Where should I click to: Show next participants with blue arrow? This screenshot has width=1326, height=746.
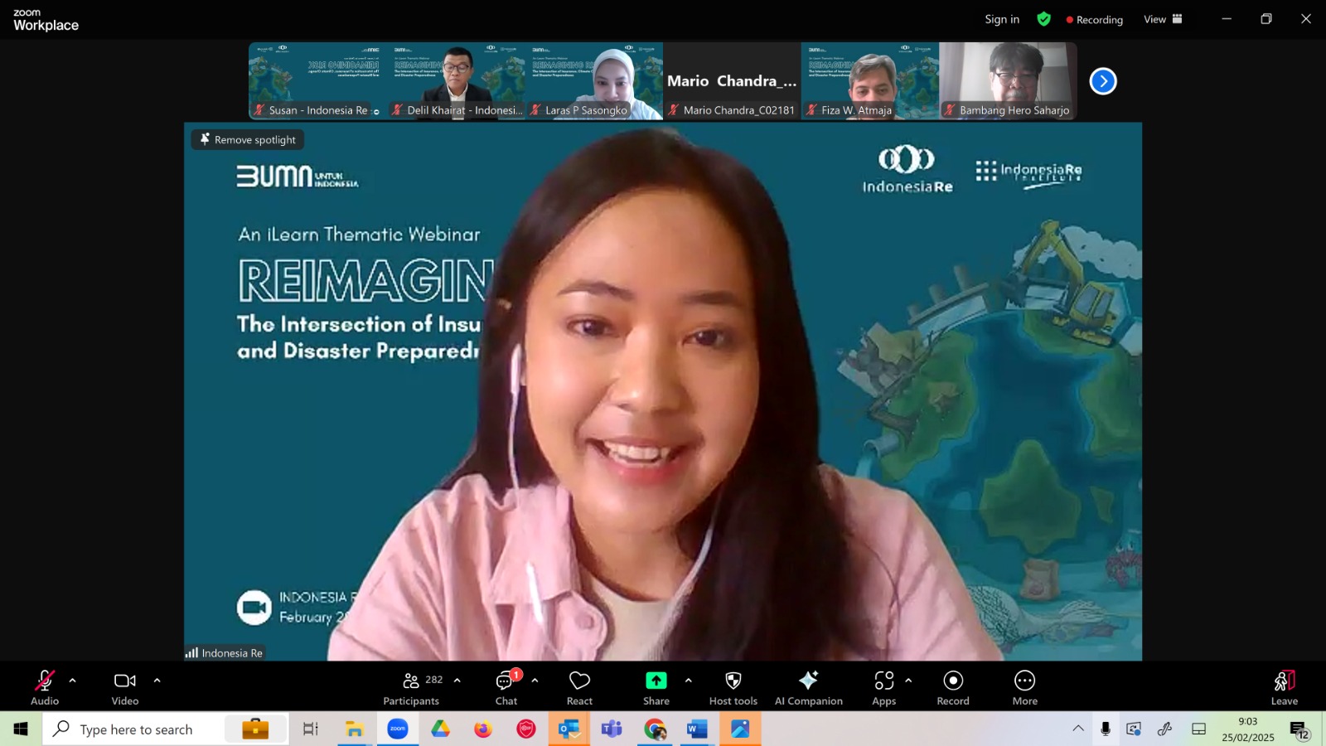tap(1103, 81)
